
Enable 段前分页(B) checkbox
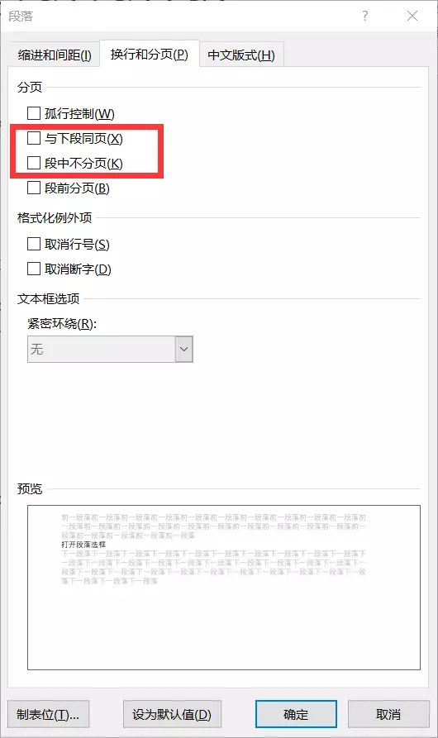(34, 188)
